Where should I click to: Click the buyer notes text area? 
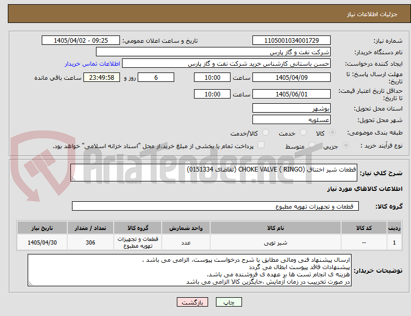point(189,270)
